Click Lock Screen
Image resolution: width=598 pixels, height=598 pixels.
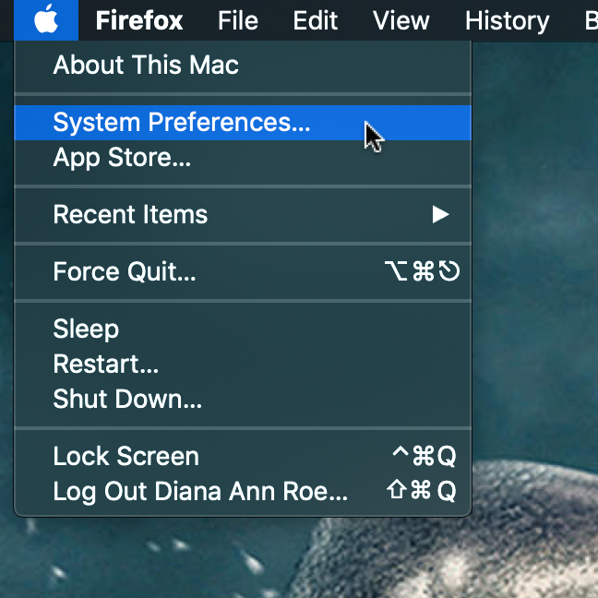click(x=126, y=457)
